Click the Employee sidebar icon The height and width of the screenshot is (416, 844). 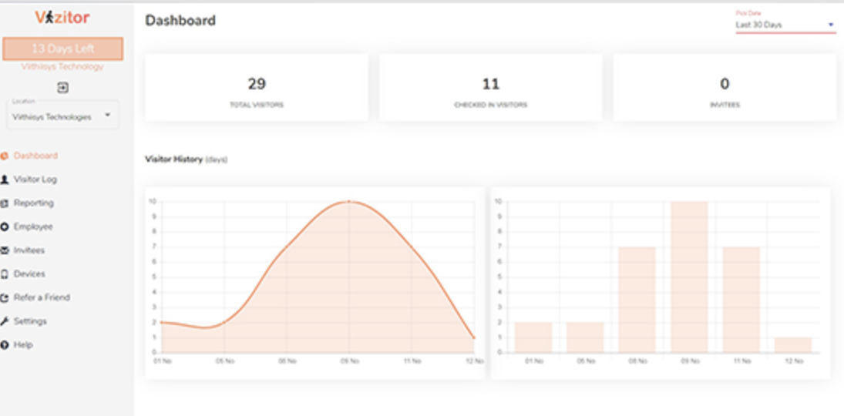[5, 227]
